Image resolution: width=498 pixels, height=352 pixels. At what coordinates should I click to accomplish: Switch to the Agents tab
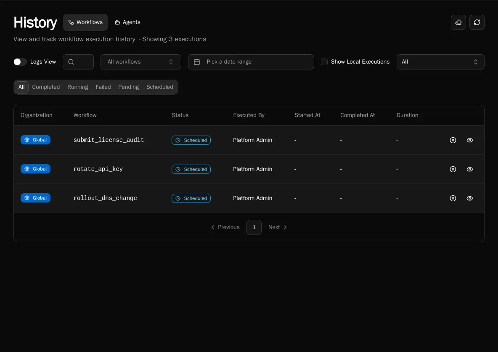point(127,22)
